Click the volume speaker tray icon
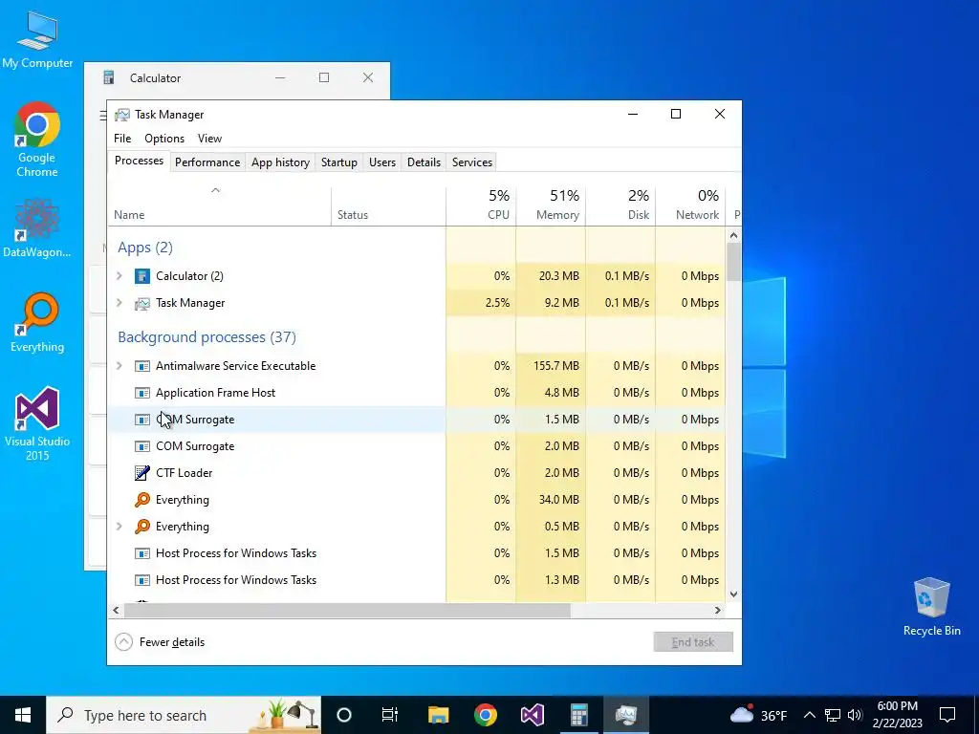 pos(856,715)
